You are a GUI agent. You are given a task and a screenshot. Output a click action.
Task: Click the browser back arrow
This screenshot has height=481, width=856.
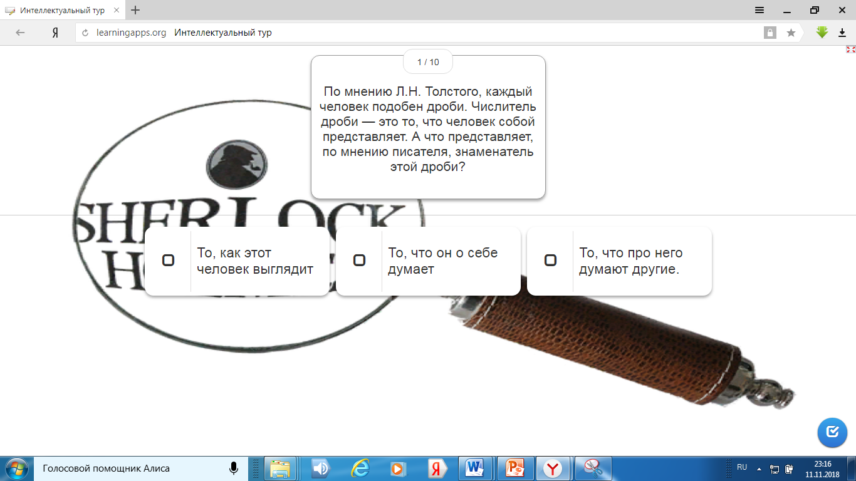point(20,33)
